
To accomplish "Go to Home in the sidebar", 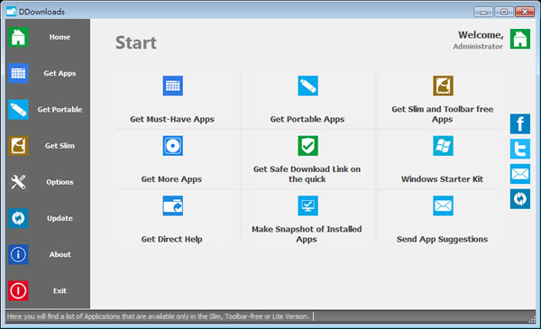I will coord(48,37).
